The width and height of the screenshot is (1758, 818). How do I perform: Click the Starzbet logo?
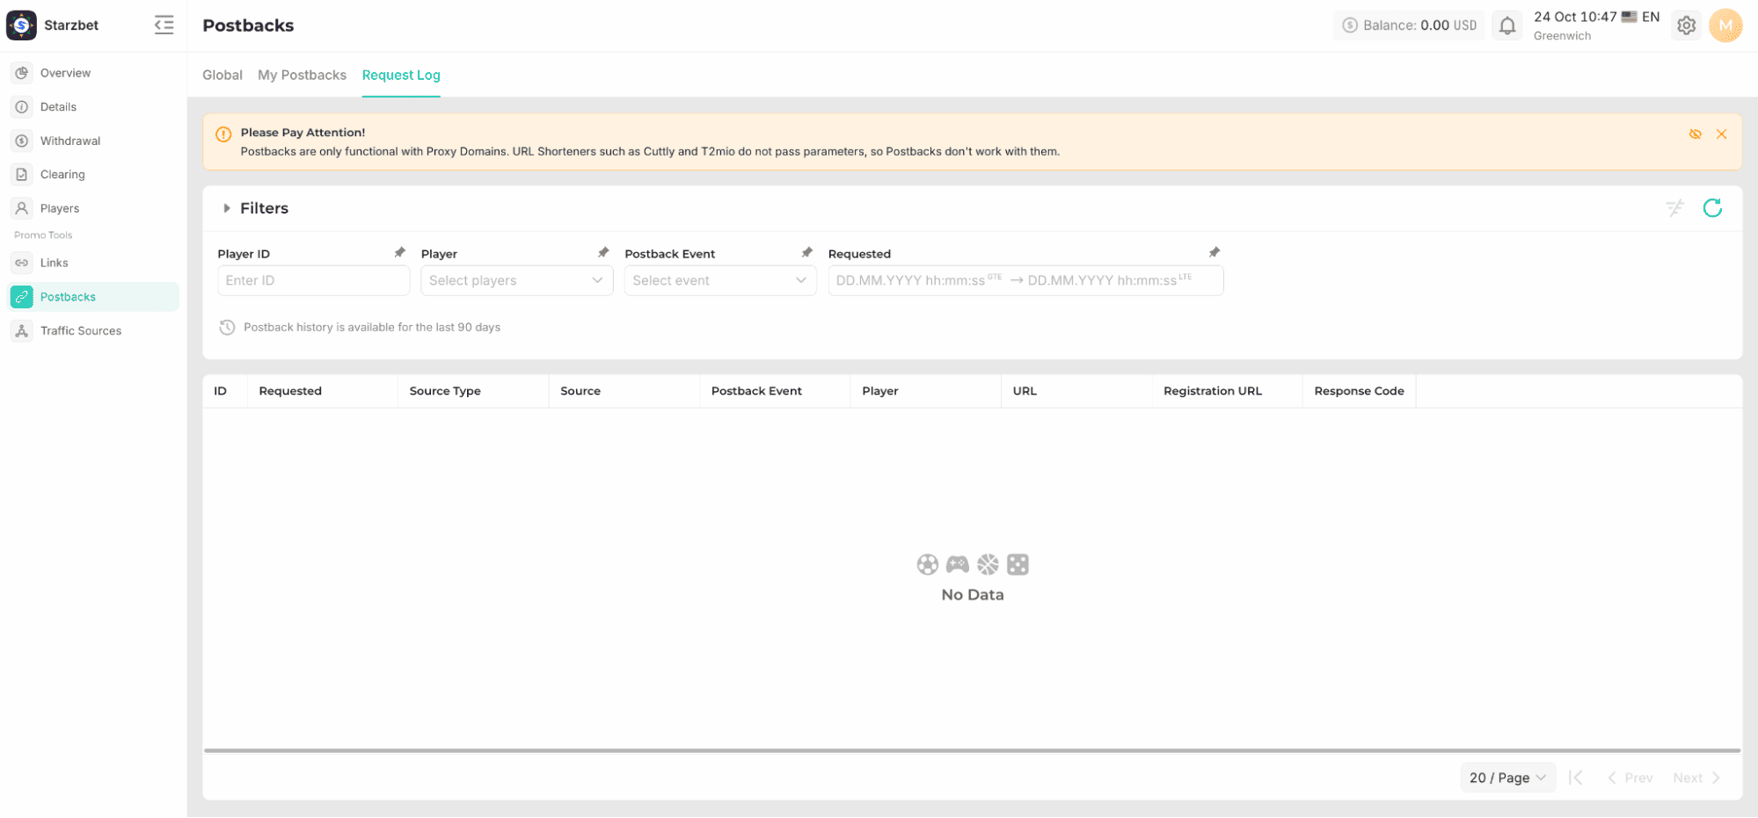click(x=21, y=25)
